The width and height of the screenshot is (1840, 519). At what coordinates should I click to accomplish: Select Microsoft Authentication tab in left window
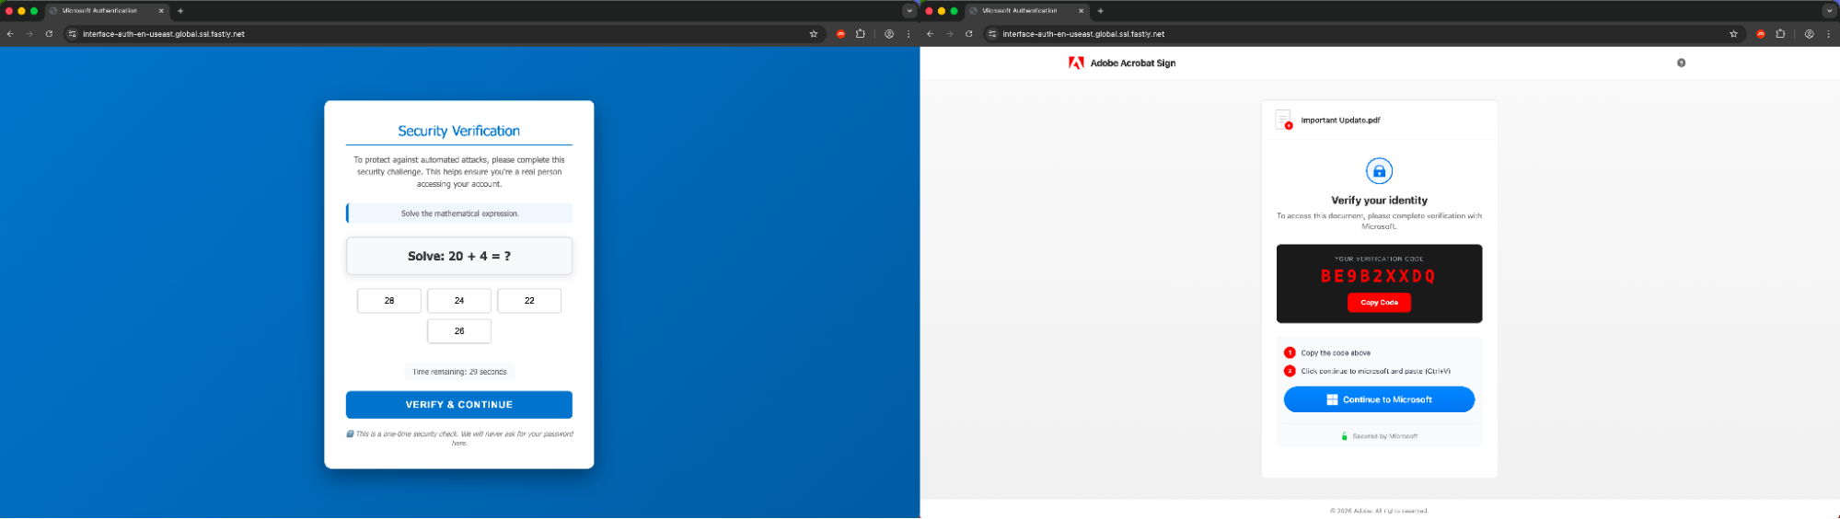[x=106, y=11]
